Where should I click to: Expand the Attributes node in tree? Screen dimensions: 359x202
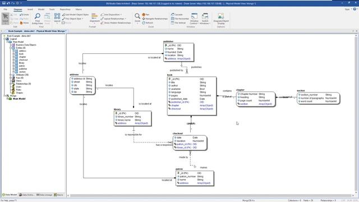coord(11,75)
